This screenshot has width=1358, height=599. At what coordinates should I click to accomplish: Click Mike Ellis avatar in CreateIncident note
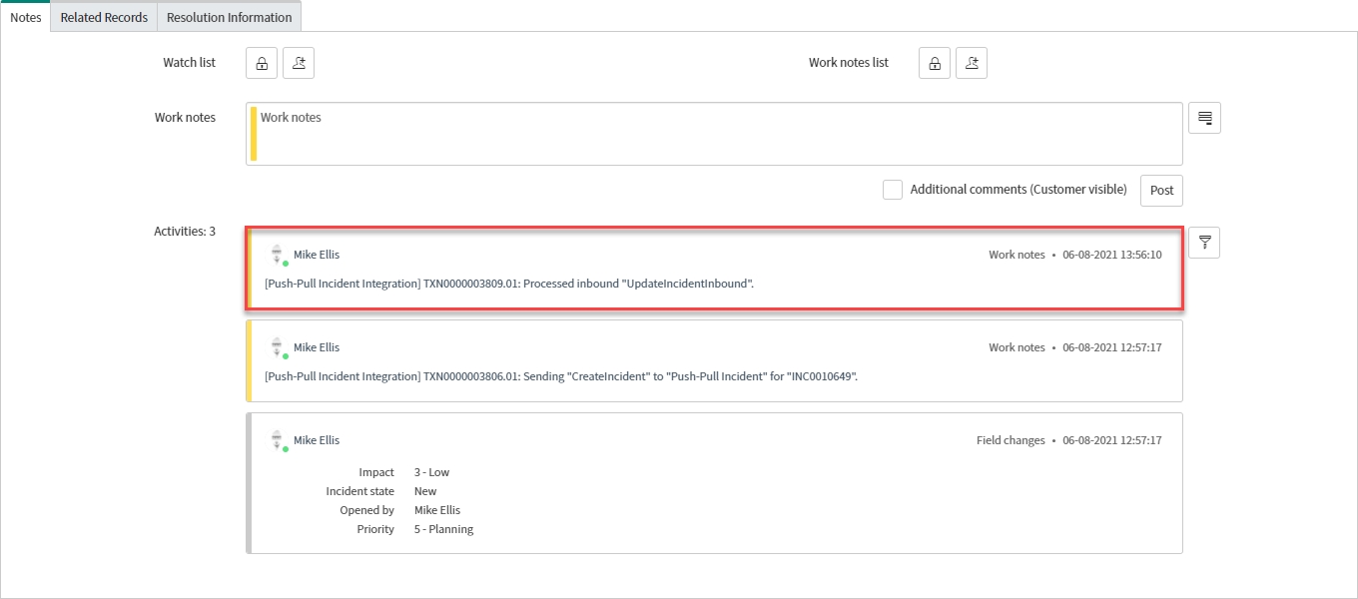(278, 348)
